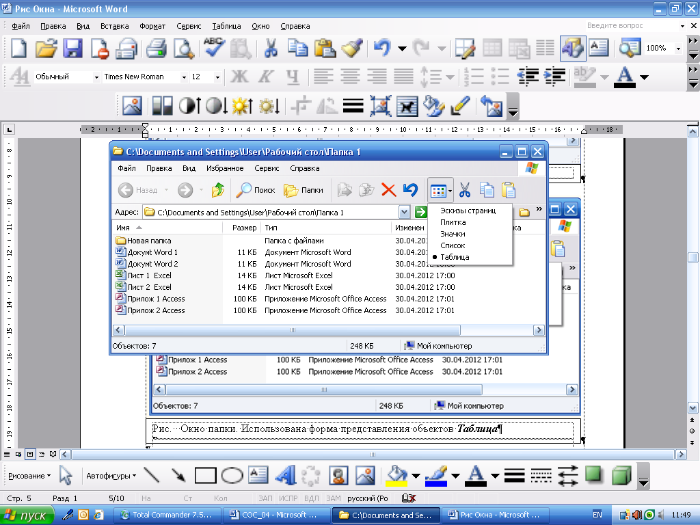This screenshot has width=700, height=525.
Task: Choose line style on the picture toolbar
Action: 353,106
